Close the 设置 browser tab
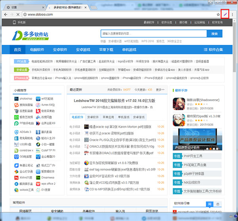238x221 pixels. [x=43, y=7]
